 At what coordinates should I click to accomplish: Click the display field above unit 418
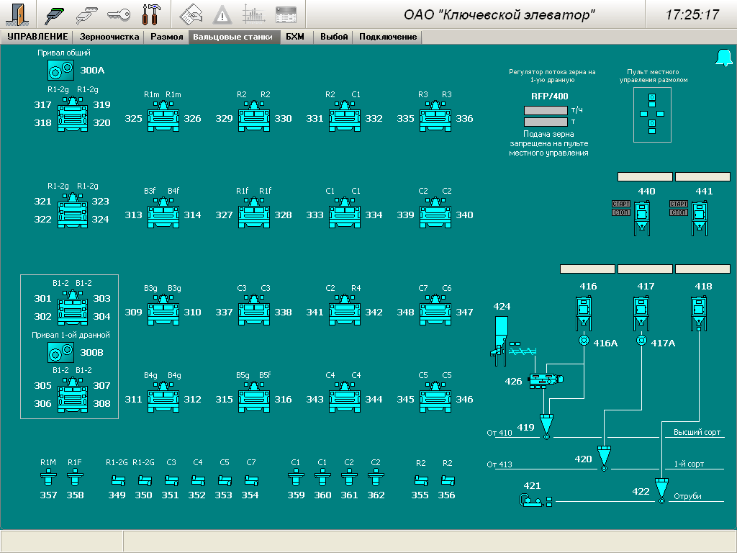point(702,269)
